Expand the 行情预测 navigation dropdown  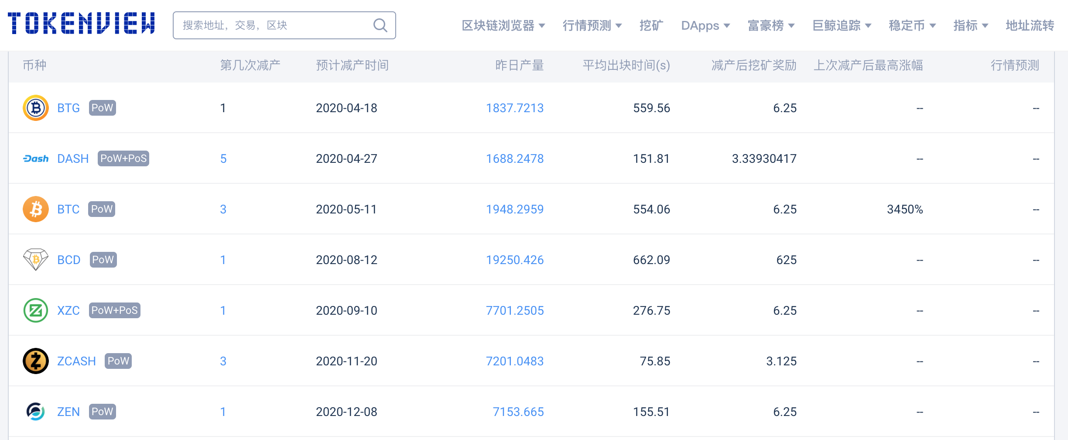coord(592,26)
